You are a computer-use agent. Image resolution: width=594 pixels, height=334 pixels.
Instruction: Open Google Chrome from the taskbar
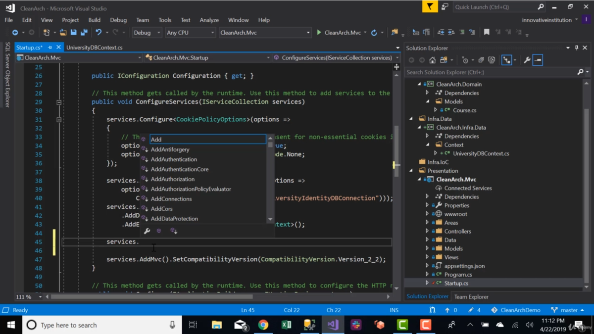tap(263, 325)
